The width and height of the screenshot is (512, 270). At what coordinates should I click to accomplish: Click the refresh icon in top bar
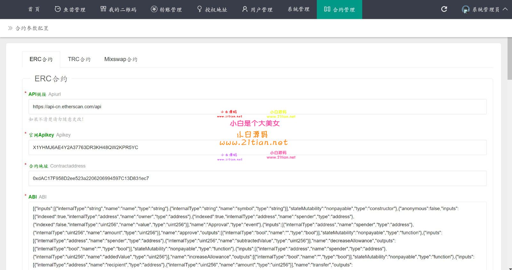point(444,9)
